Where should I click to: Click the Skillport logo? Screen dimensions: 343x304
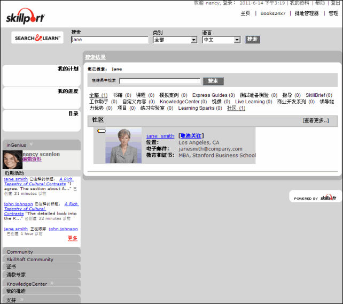25,16
